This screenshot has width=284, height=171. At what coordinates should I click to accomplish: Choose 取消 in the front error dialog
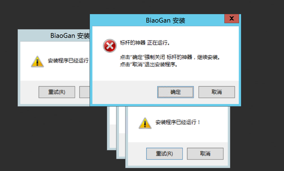[217, 92]
